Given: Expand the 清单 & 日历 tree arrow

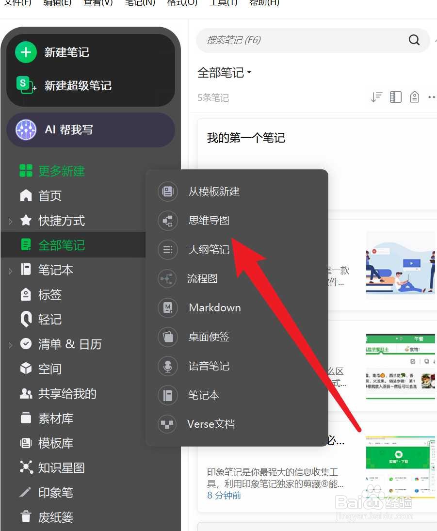Looking at the screenshot, I should [10, 345].
